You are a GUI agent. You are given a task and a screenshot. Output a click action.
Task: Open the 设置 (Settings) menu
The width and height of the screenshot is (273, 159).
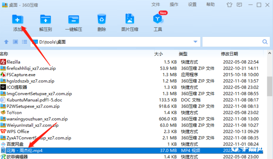192,4
